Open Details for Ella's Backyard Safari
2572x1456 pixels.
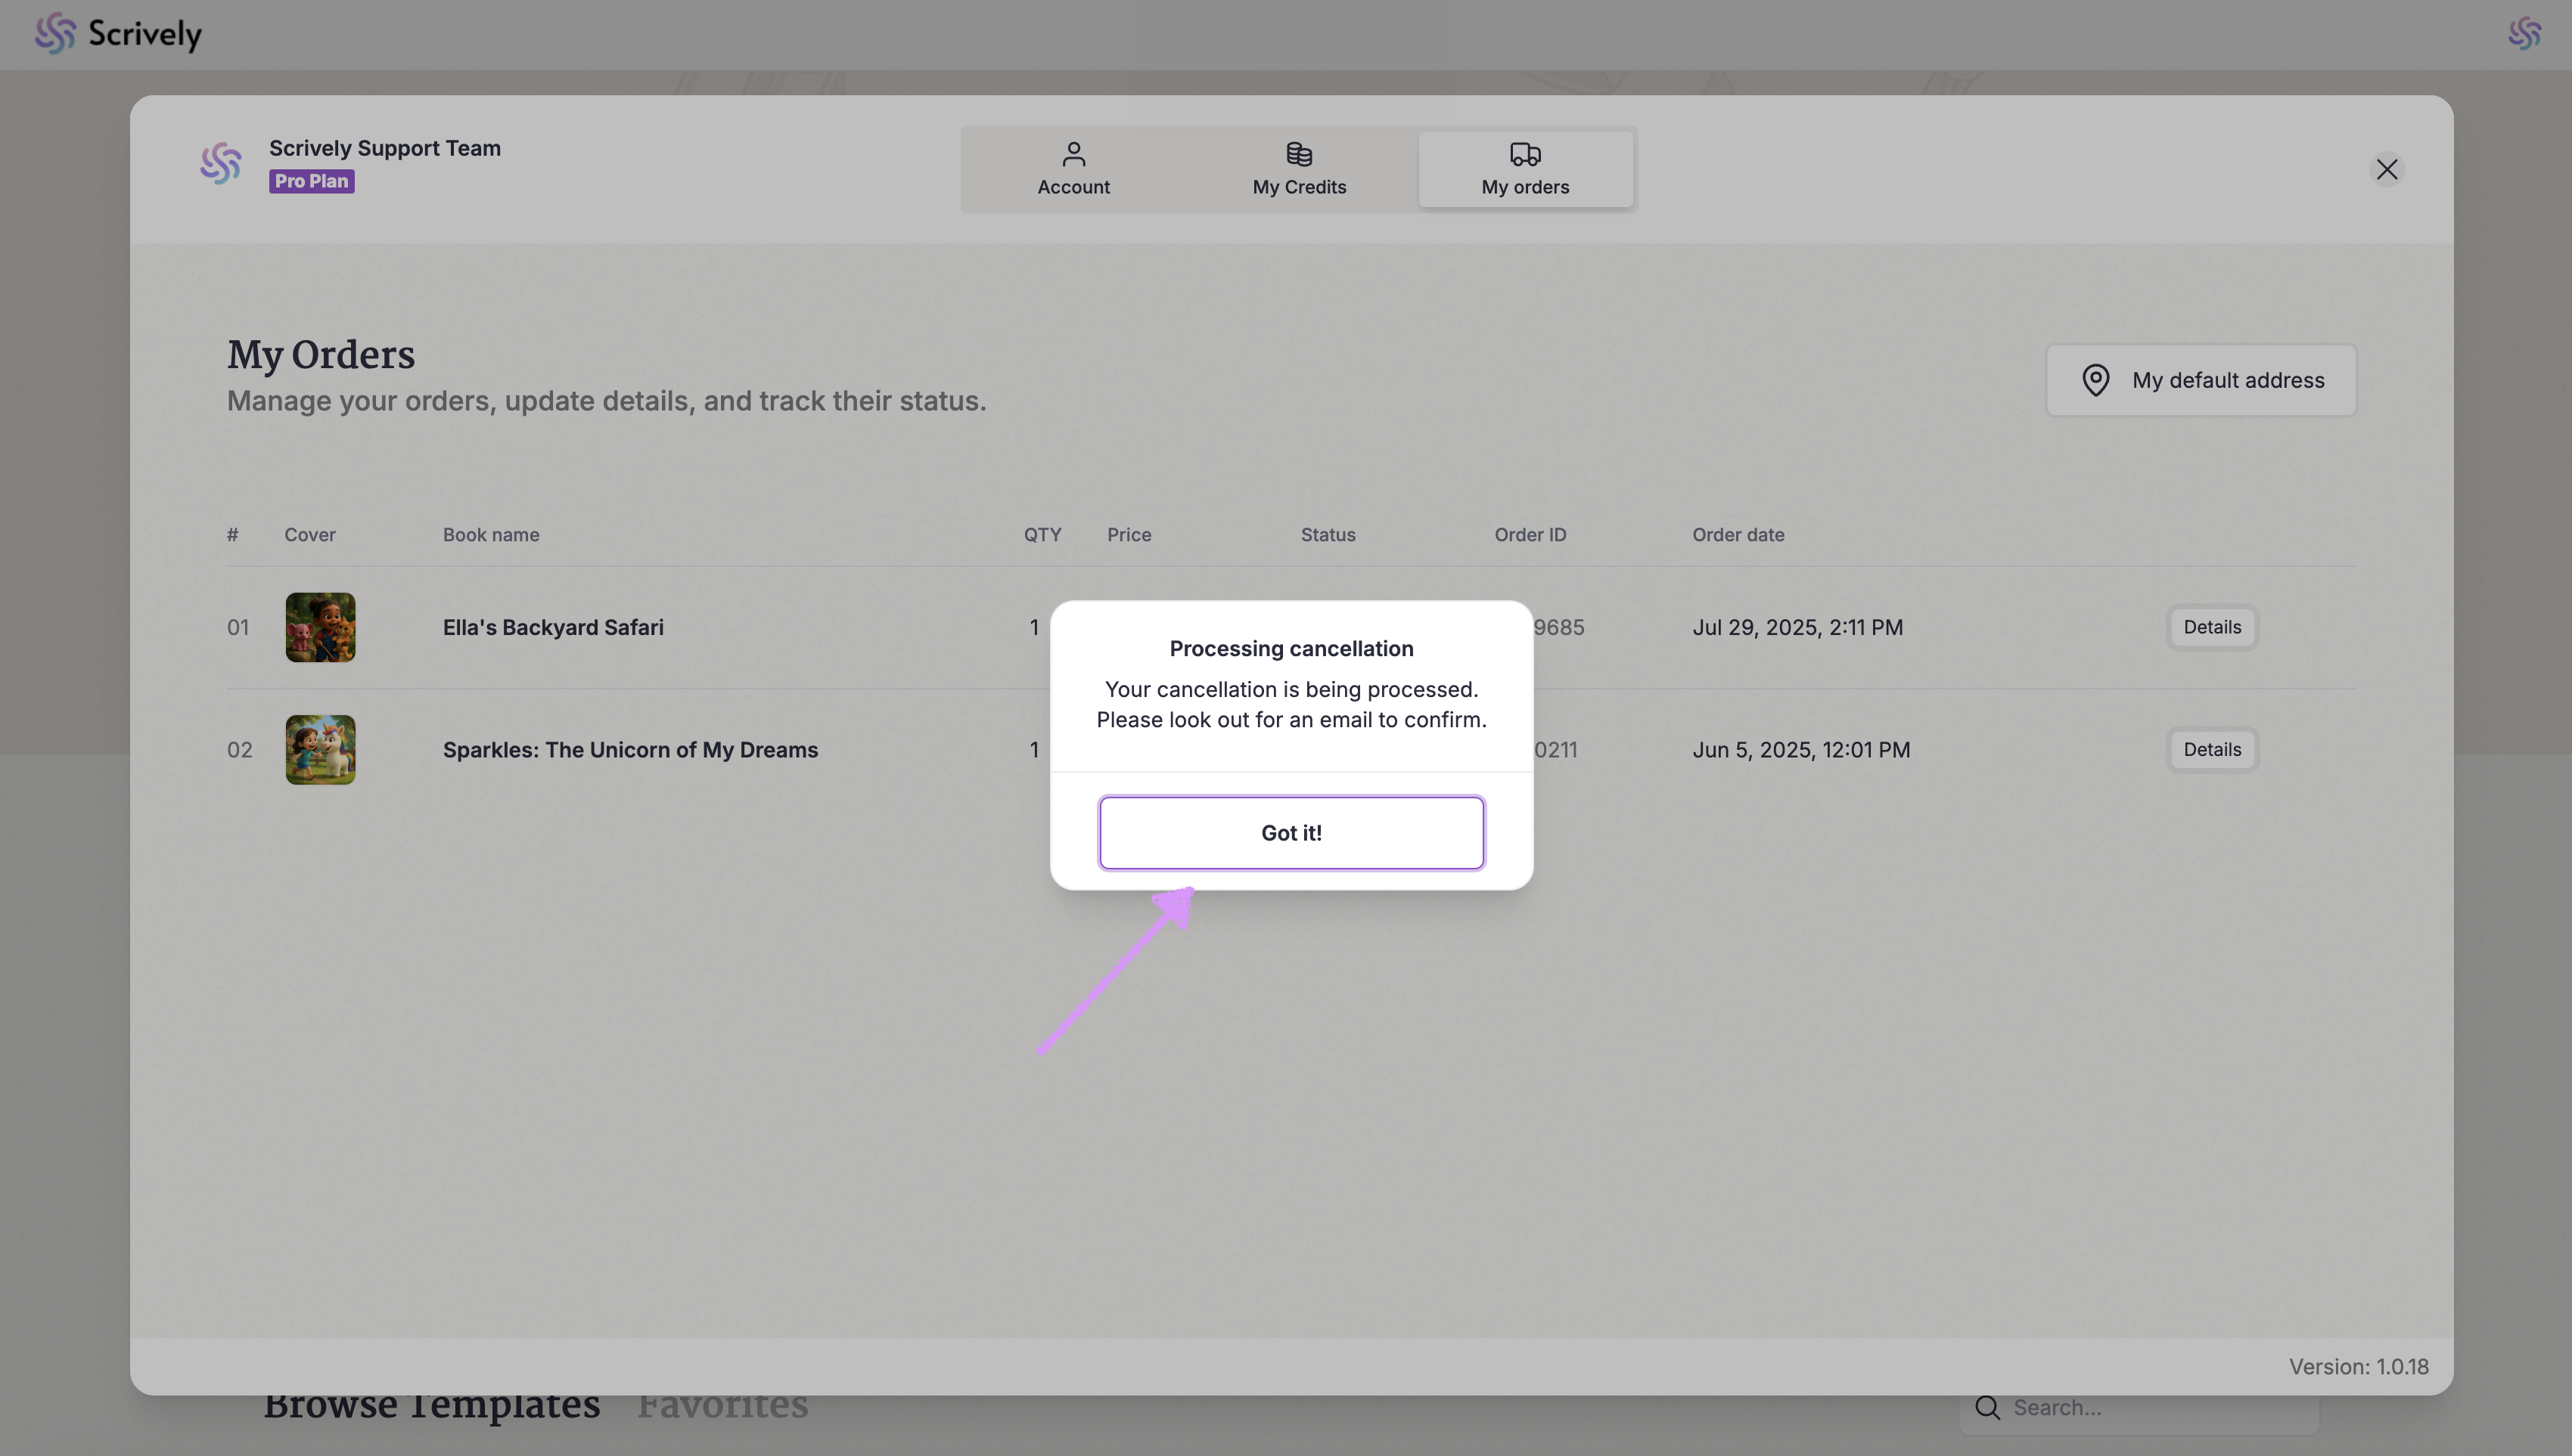coord(2211,627)
